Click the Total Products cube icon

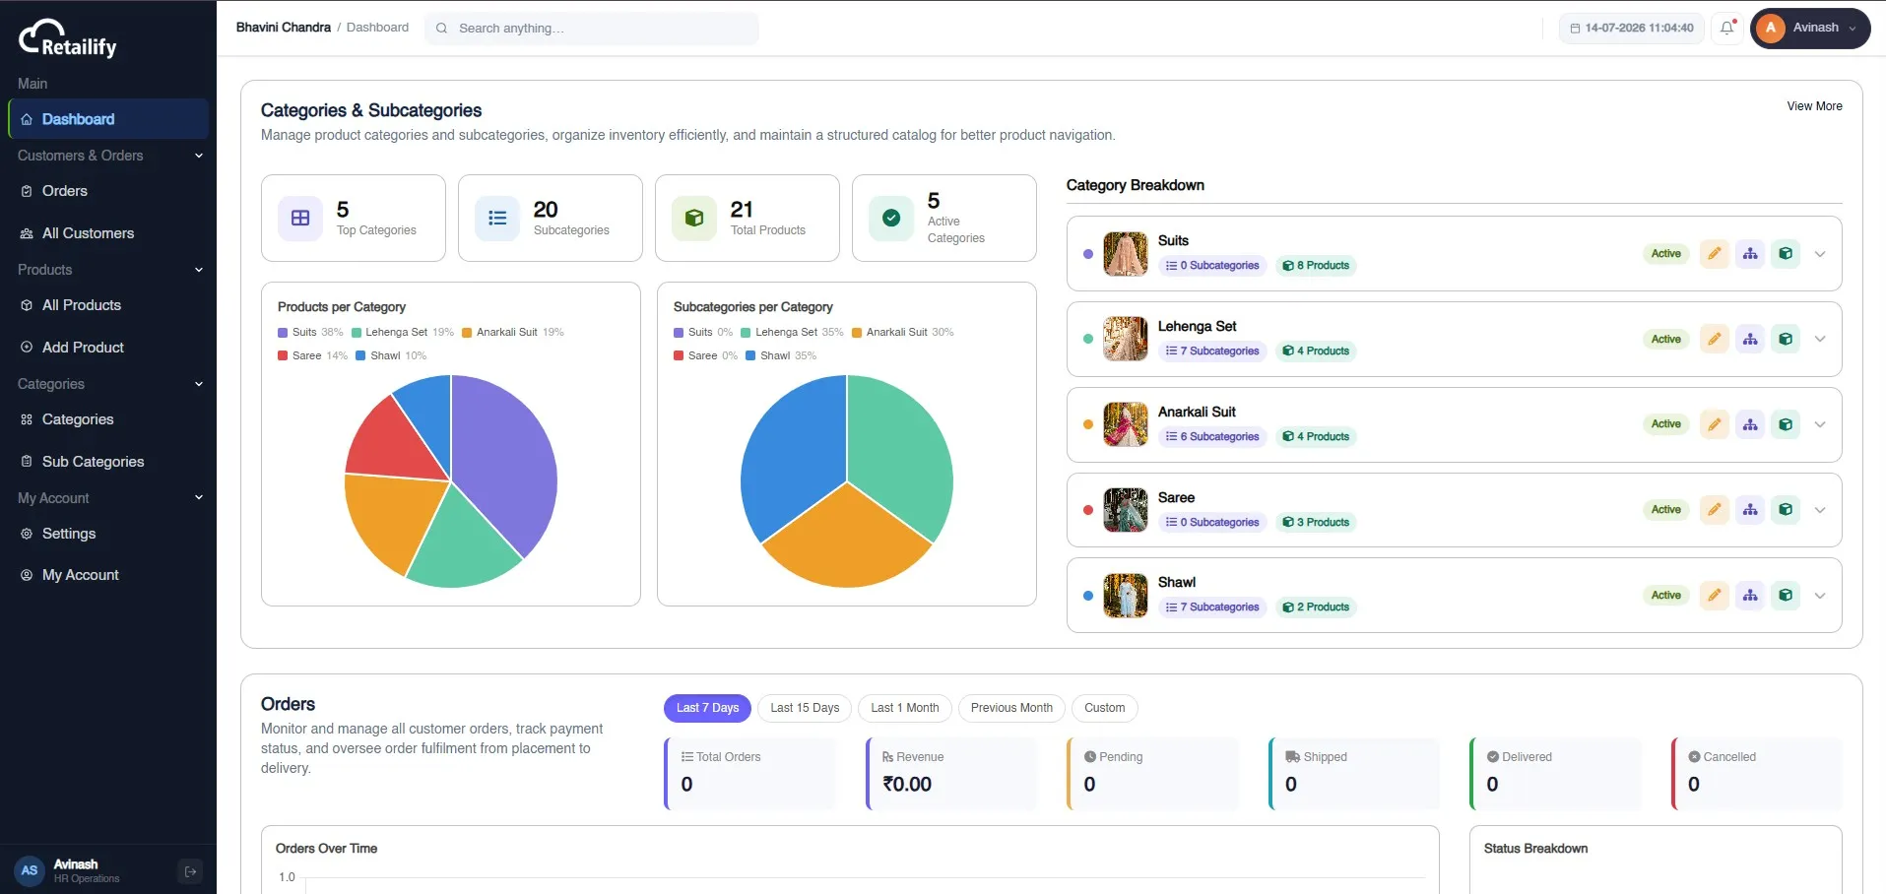(x=694, y=218)
